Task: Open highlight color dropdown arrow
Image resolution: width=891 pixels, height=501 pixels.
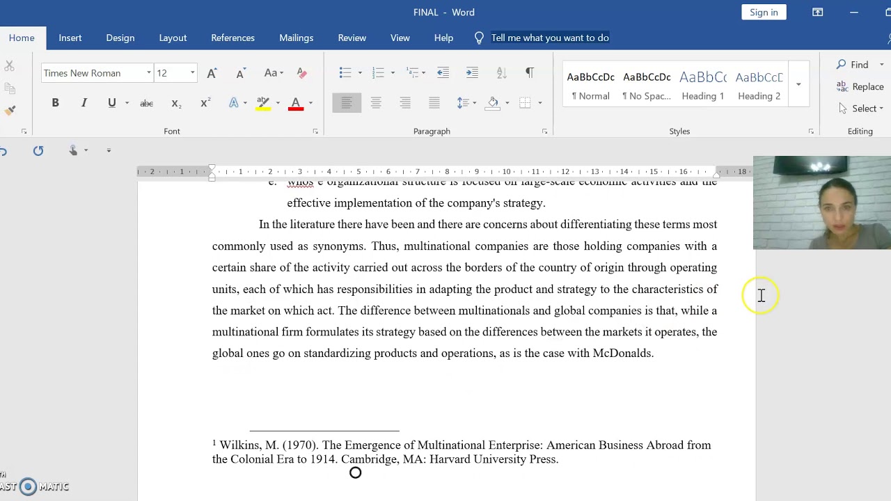Action: point(278,103)
